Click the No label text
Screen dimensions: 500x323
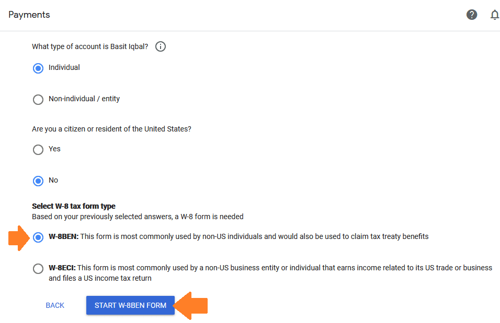[x=53, y=180]
